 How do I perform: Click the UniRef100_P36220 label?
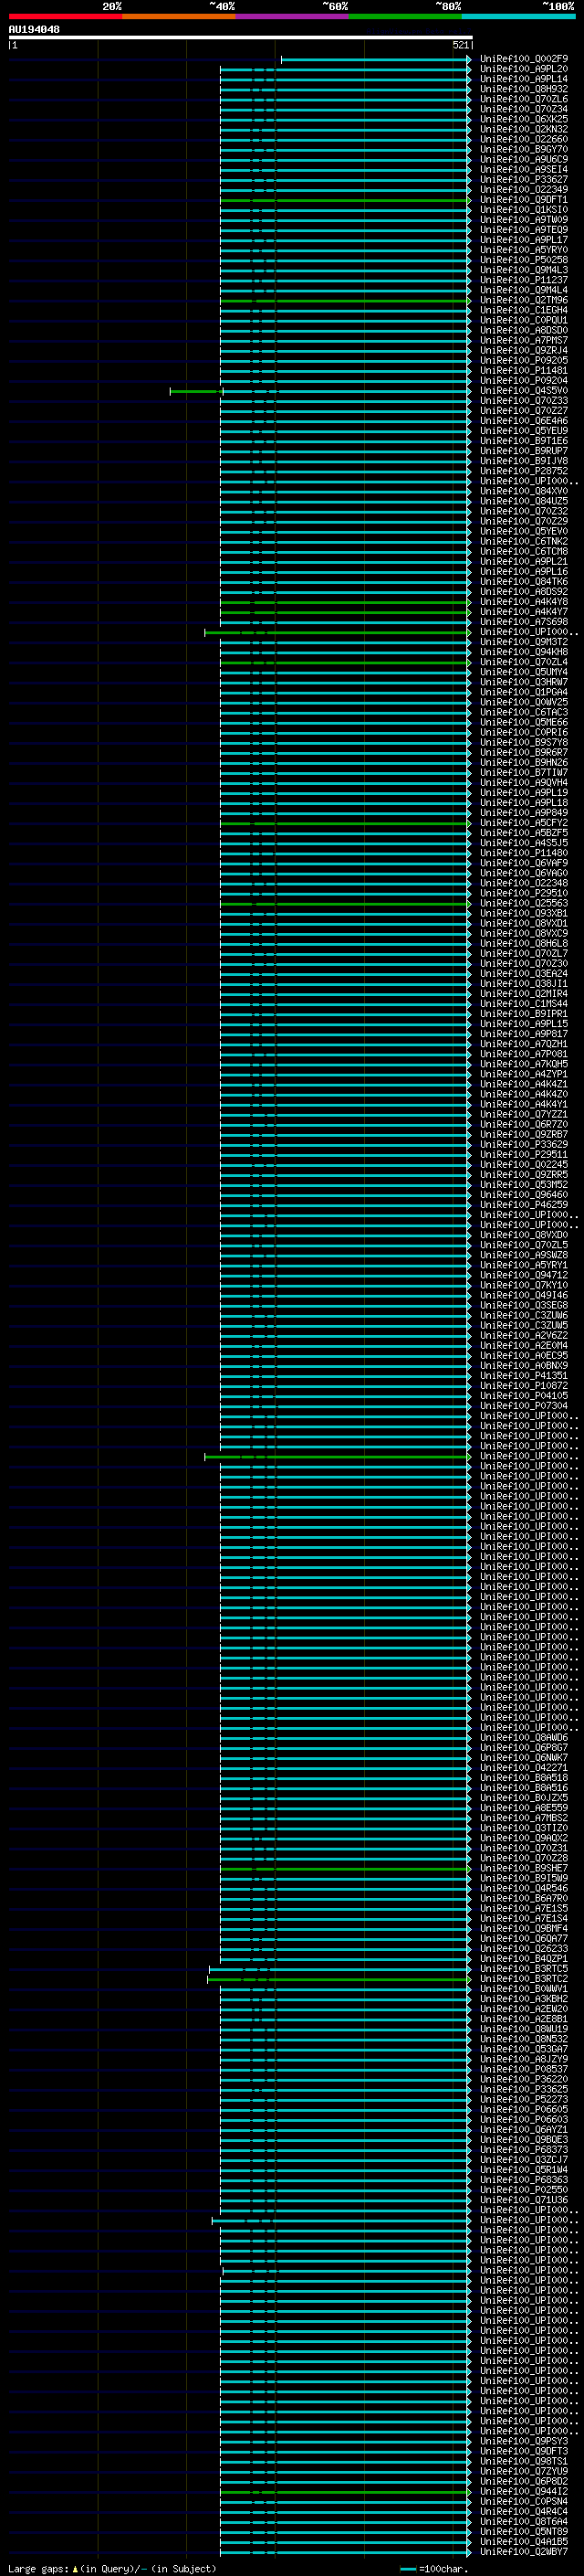coord(524,2079)
